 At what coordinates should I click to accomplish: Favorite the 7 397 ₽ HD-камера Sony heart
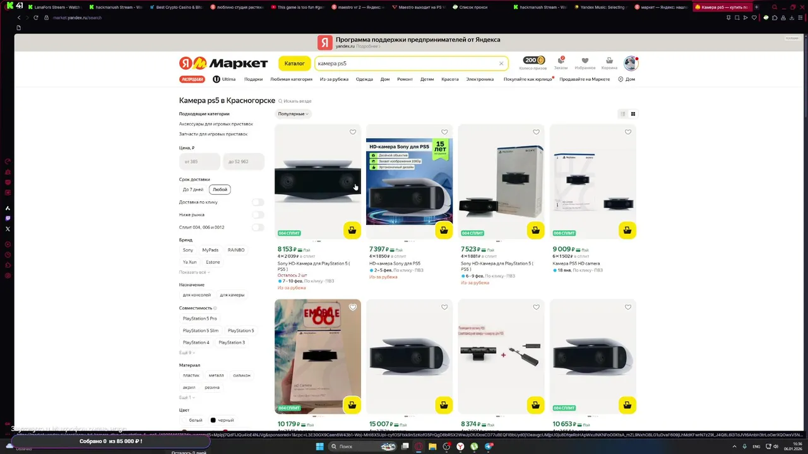[444, 132]
